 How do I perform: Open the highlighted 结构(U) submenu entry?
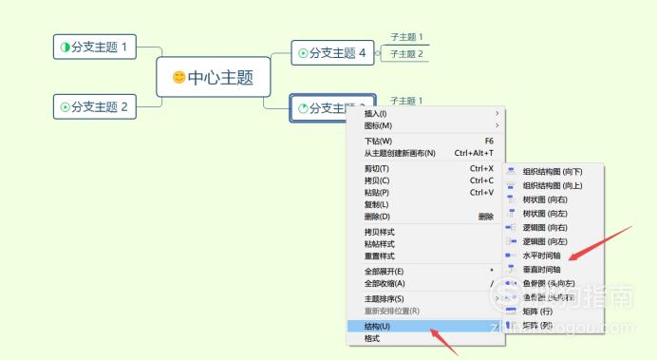pyautogui.click(x=425, y=326)
